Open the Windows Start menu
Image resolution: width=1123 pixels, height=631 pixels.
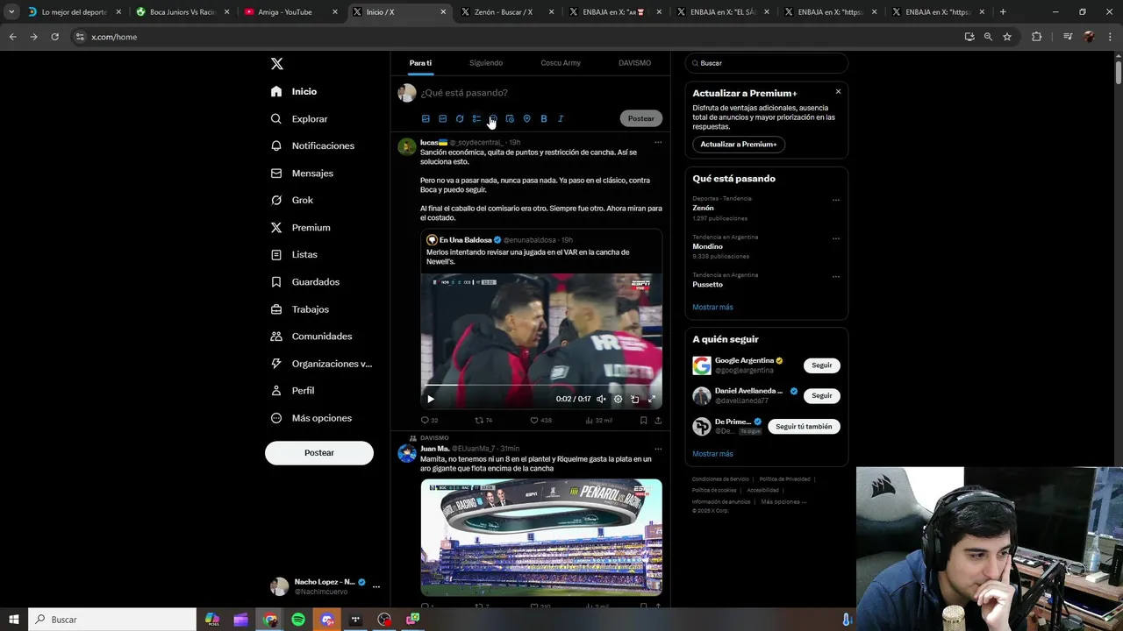[x=14, y=620]
